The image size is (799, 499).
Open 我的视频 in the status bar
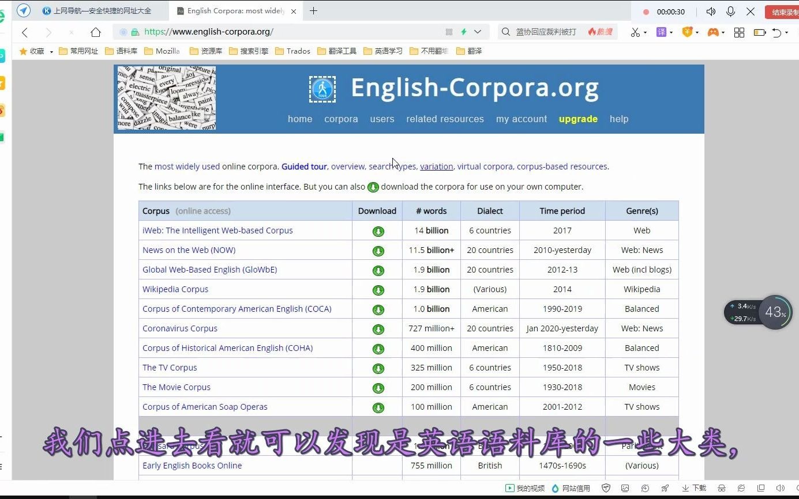click(525, 488)
